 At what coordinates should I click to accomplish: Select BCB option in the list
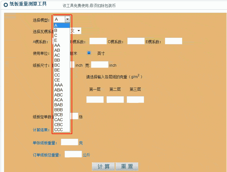[x=62, y=115]
